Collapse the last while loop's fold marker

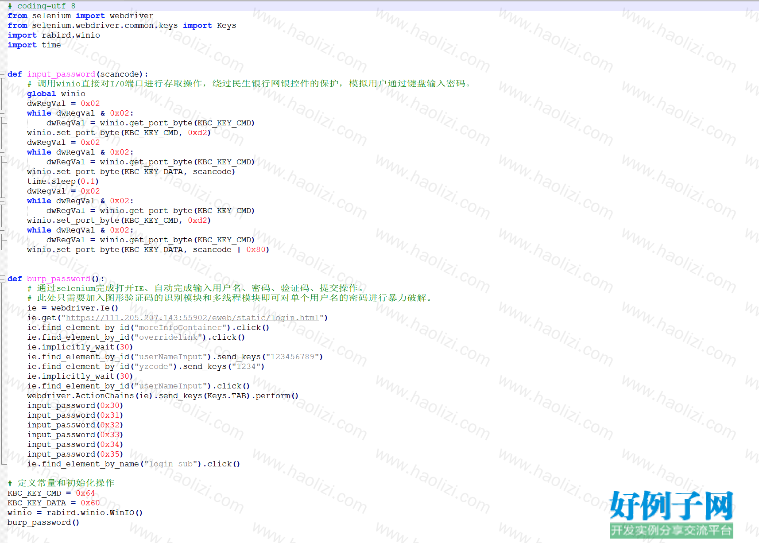click(2, 230)
